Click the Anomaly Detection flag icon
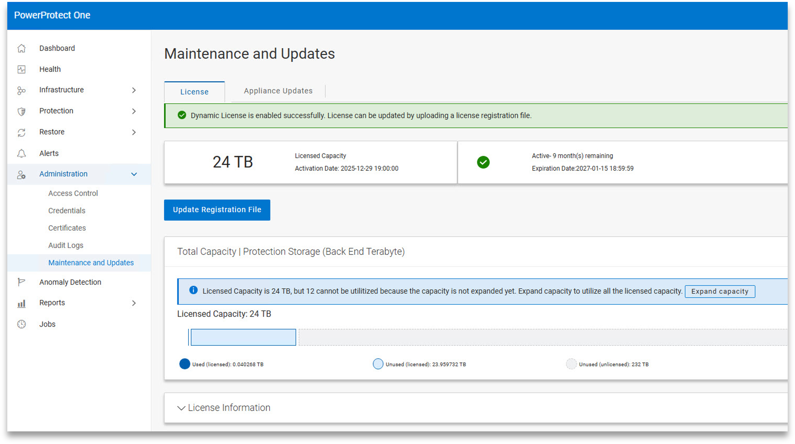 click(21, 282)
